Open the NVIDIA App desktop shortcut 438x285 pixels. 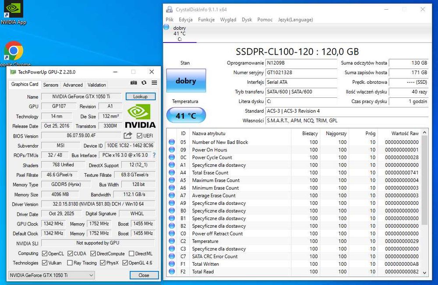(x=13, y=13)
